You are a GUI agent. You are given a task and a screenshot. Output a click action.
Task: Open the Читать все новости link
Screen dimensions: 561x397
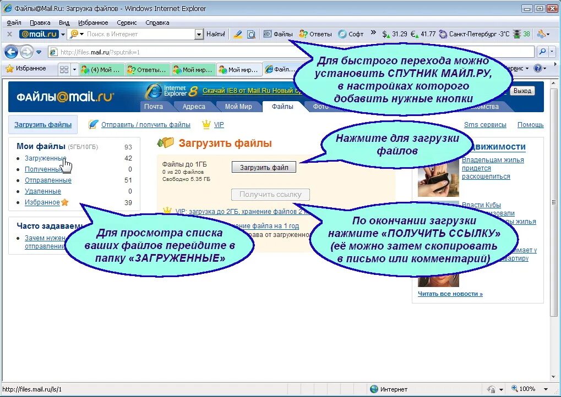[x=450, y=294]
